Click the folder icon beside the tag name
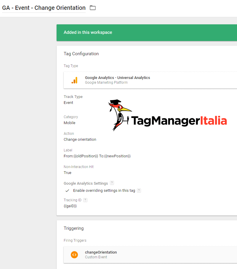This screenshot has height=269, width=237. coord(92,8)
